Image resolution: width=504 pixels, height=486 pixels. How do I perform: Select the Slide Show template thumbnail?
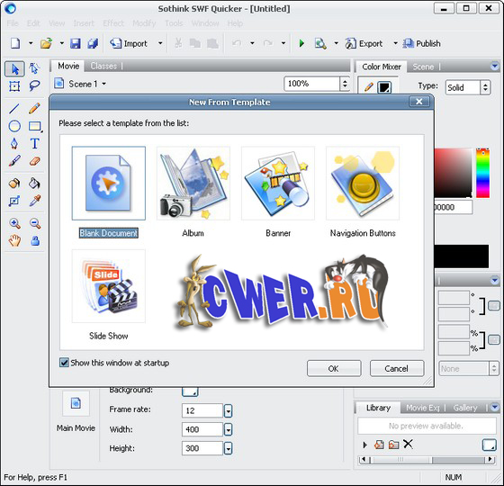pos(109,286)
